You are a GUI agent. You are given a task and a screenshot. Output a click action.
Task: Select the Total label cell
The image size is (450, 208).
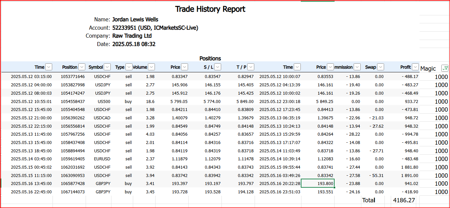368,200
